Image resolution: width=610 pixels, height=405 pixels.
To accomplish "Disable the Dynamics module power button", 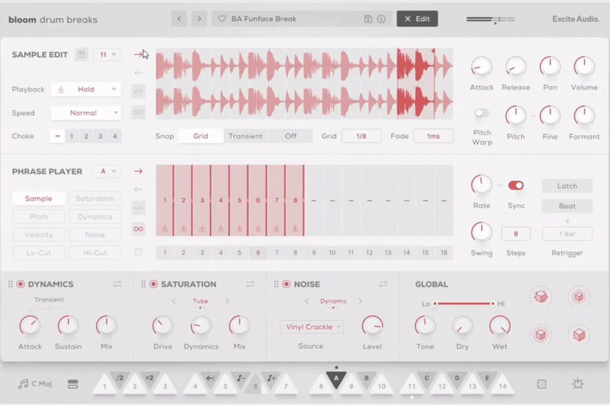I will (x=20, y=284).
